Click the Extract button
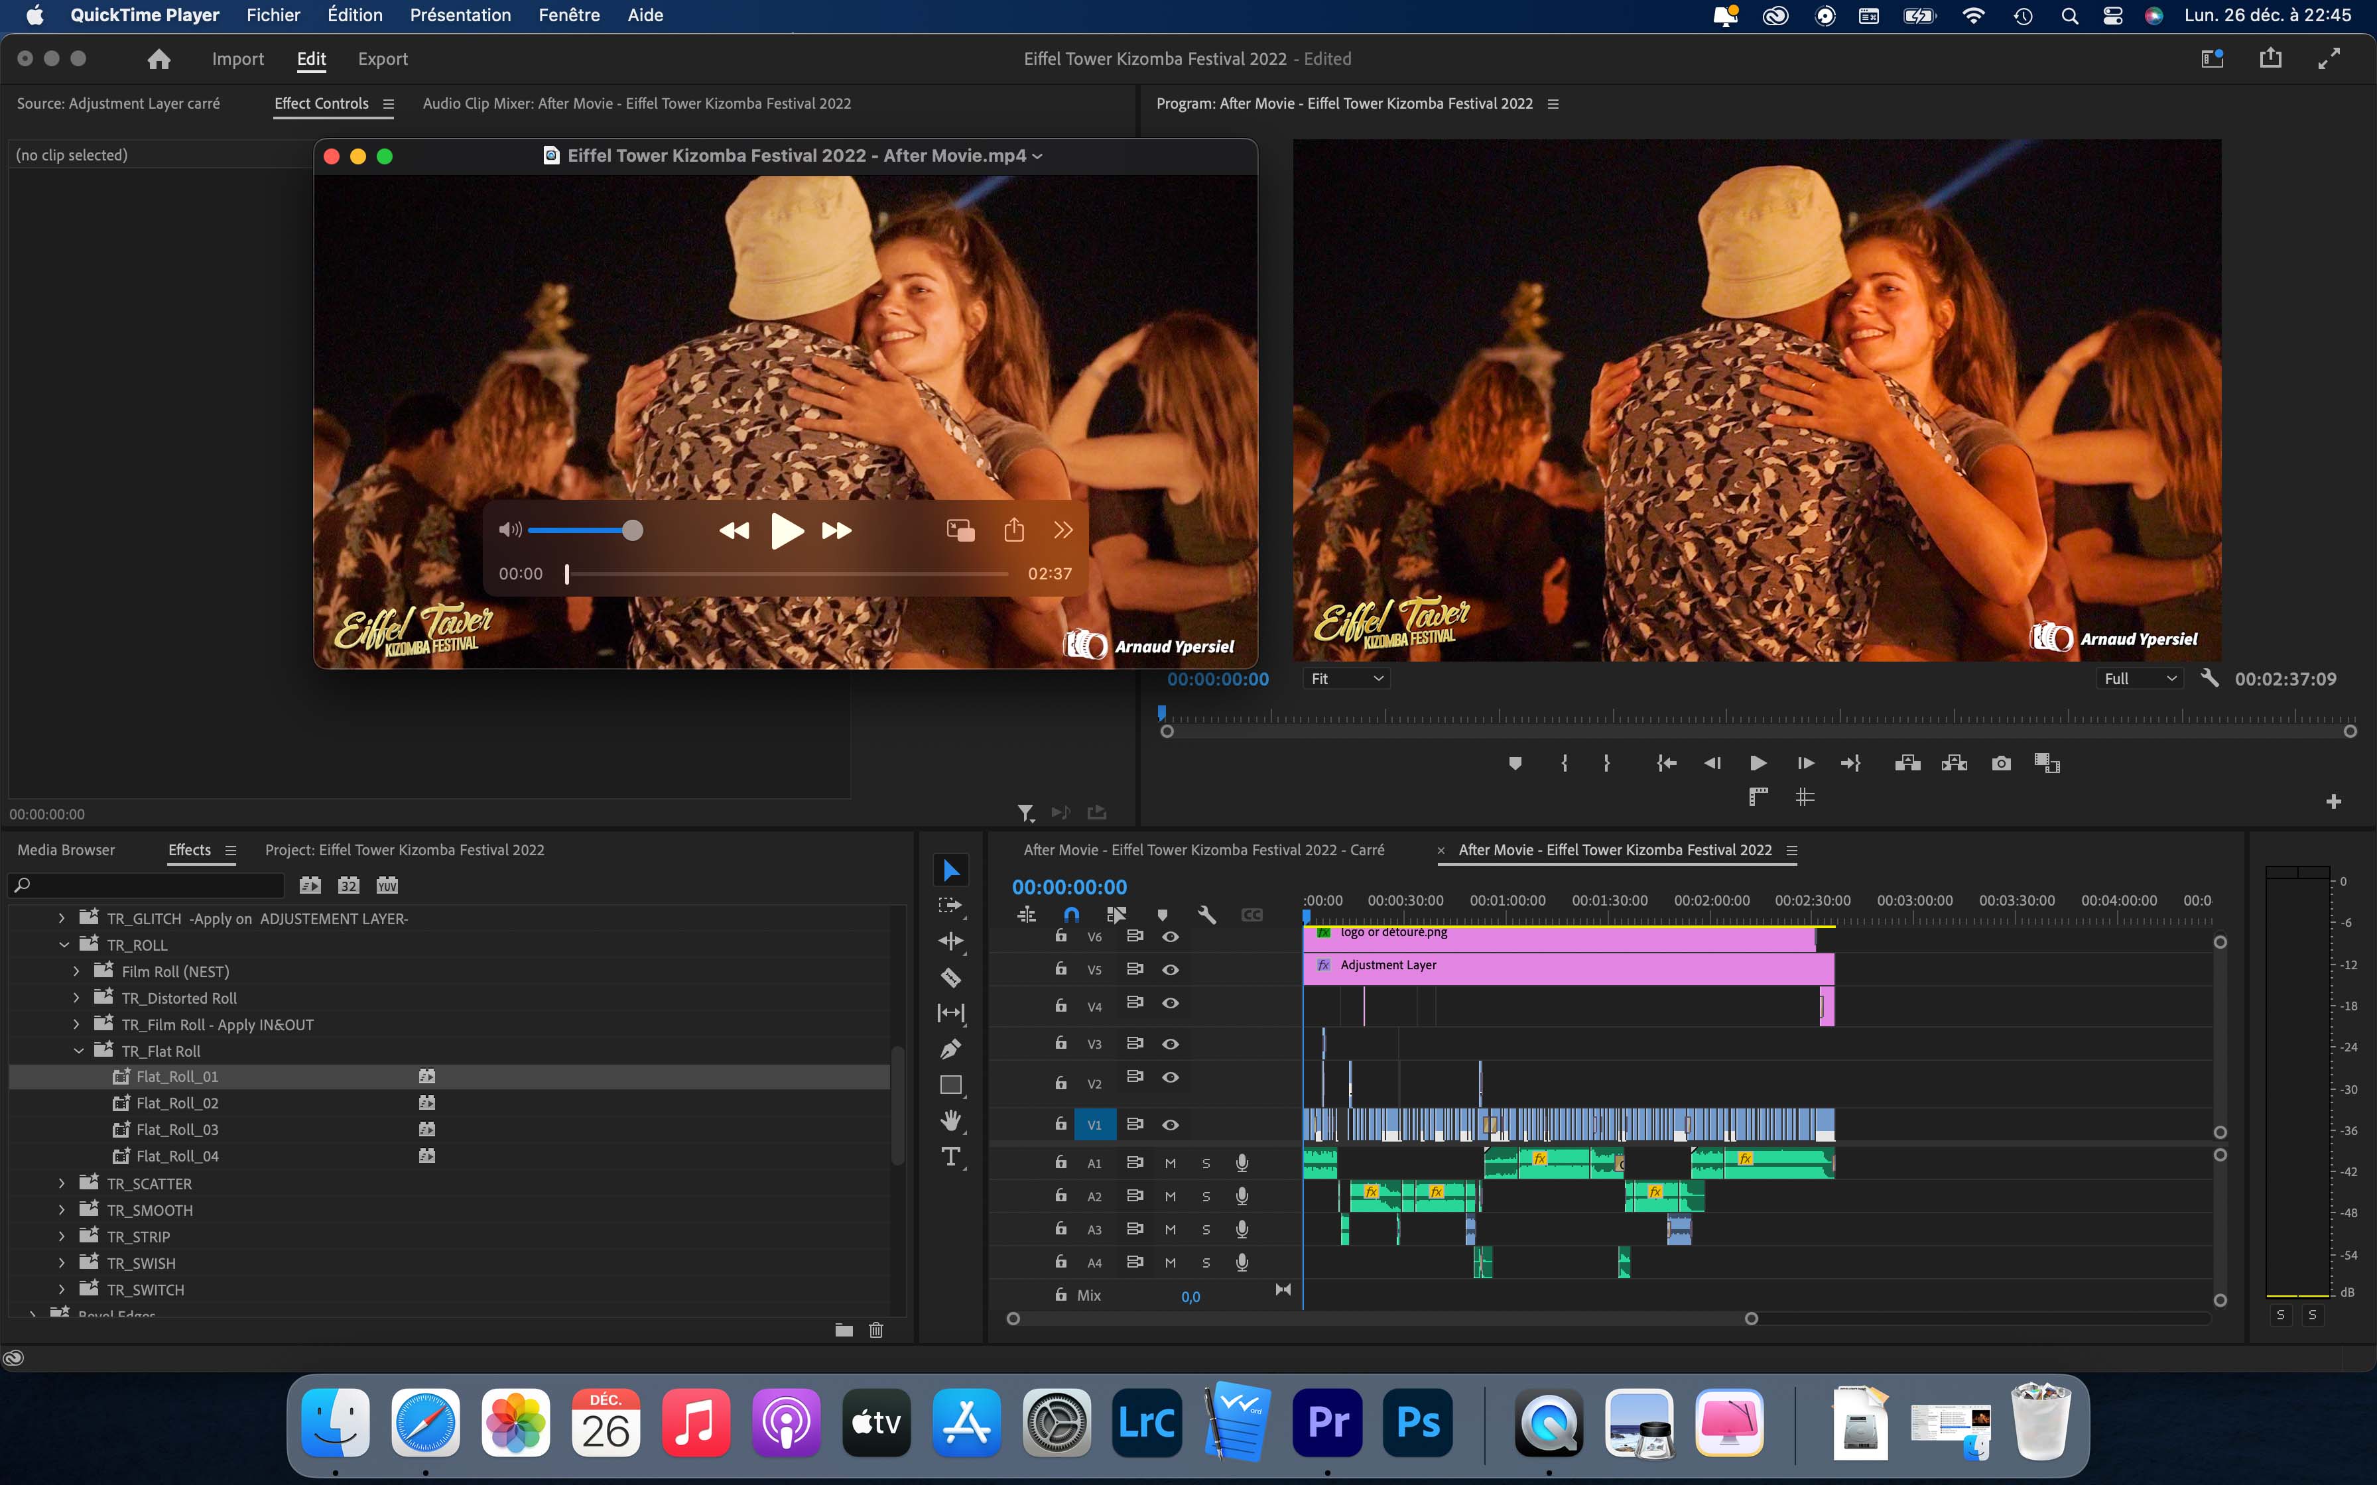This screenshot has height=1485, width=2377. pos(1955,763)
